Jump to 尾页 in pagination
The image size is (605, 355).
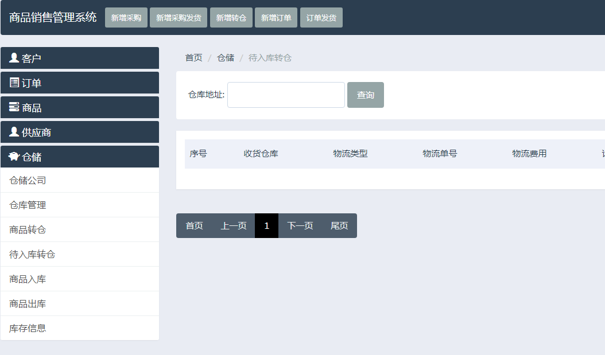[339, 226]
